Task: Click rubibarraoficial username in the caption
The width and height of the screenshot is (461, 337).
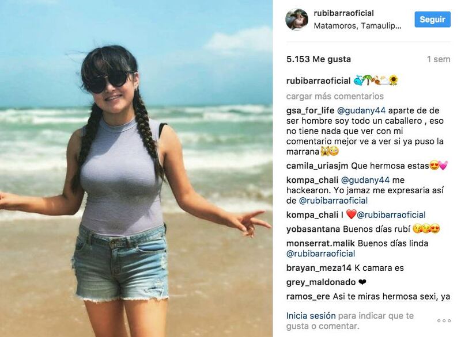Action: 319,81
